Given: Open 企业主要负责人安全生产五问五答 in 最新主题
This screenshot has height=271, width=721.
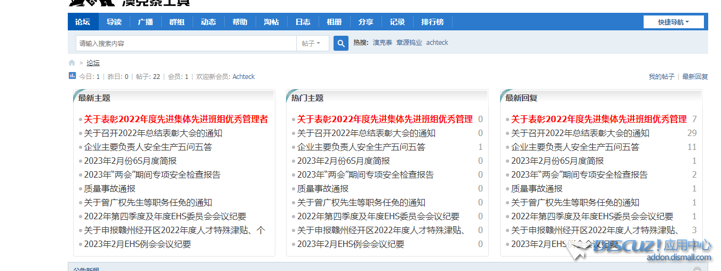Looking at the screenshot, I should [x=148, y=147].
